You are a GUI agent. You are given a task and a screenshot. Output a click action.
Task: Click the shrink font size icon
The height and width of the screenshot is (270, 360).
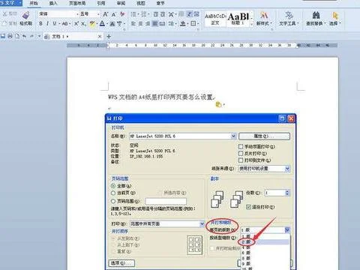[x=114, y=14]
